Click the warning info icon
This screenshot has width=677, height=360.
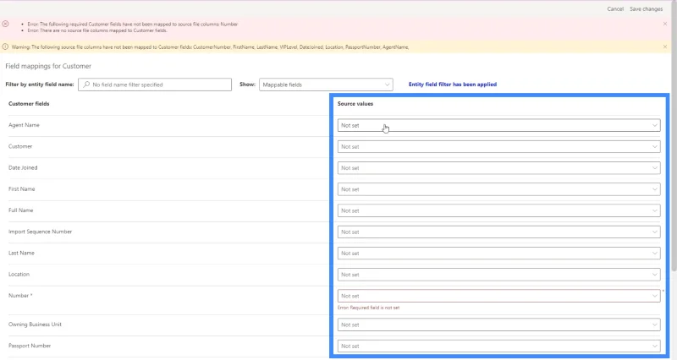click(5, 46)
